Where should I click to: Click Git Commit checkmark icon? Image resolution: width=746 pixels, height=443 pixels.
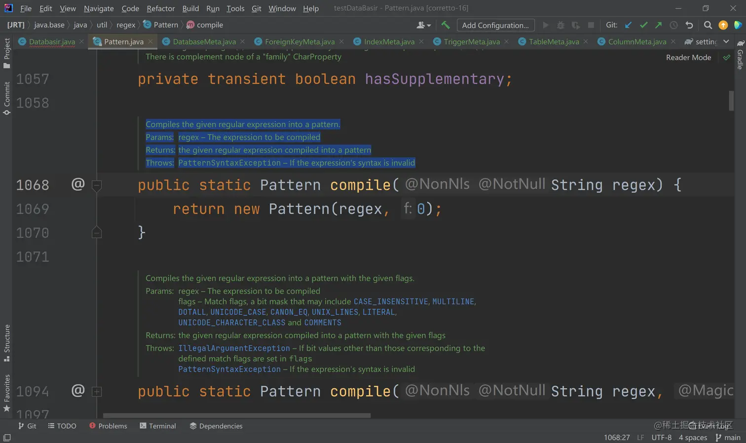[x=643, y=25]
